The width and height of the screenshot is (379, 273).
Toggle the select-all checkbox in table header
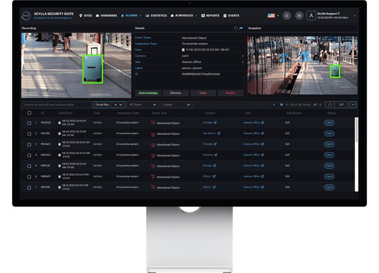pos(29,113)
